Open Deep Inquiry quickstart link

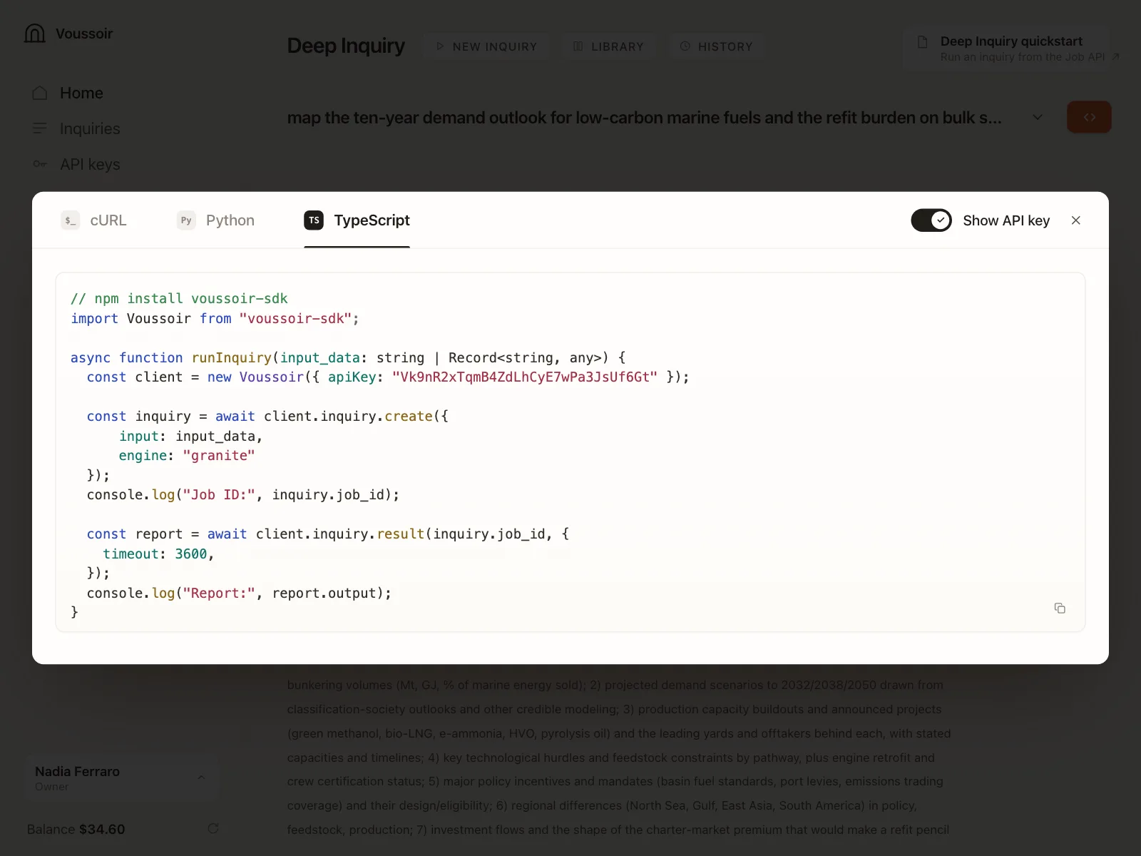click(1007, 49)
